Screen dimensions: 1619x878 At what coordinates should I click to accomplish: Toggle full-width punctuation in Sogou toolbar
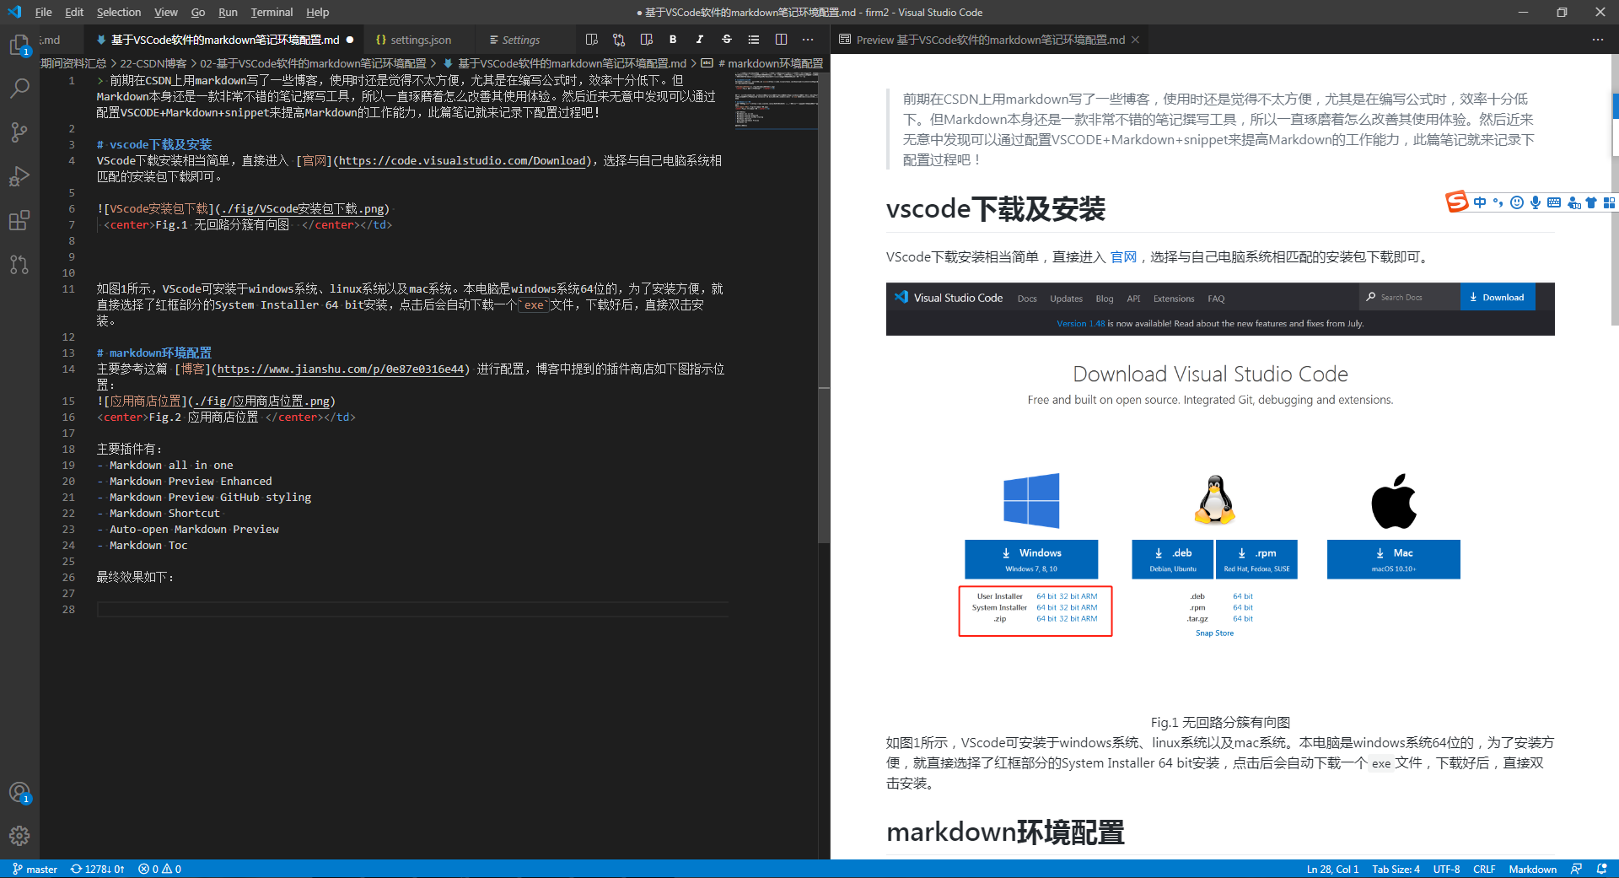click(1498, 202)
